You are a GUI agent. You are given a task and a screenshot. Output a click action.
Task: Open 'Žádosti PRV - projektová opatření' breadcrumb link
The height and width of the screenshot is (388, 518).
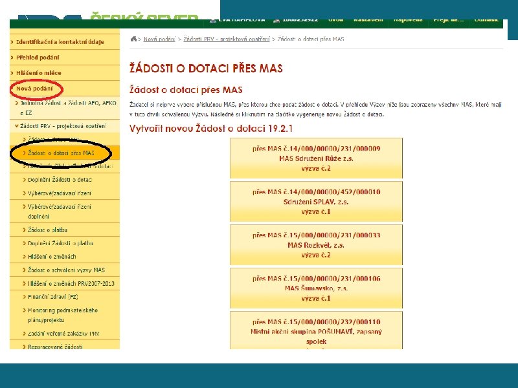coord(227,39)
